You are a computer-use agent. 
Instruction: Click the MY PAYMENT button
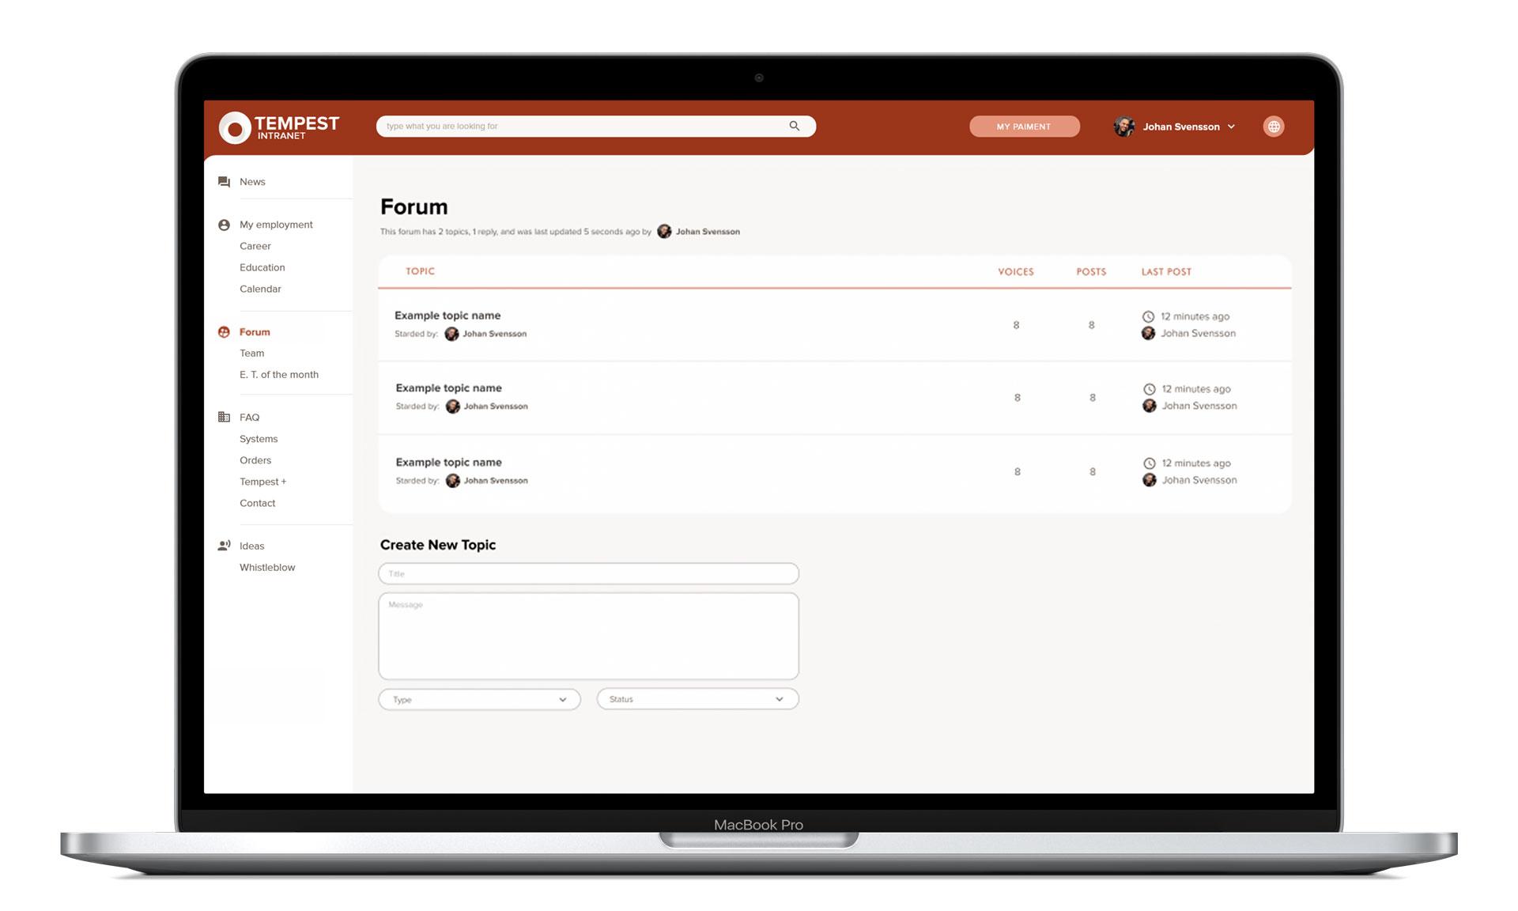click(1024, 126)
